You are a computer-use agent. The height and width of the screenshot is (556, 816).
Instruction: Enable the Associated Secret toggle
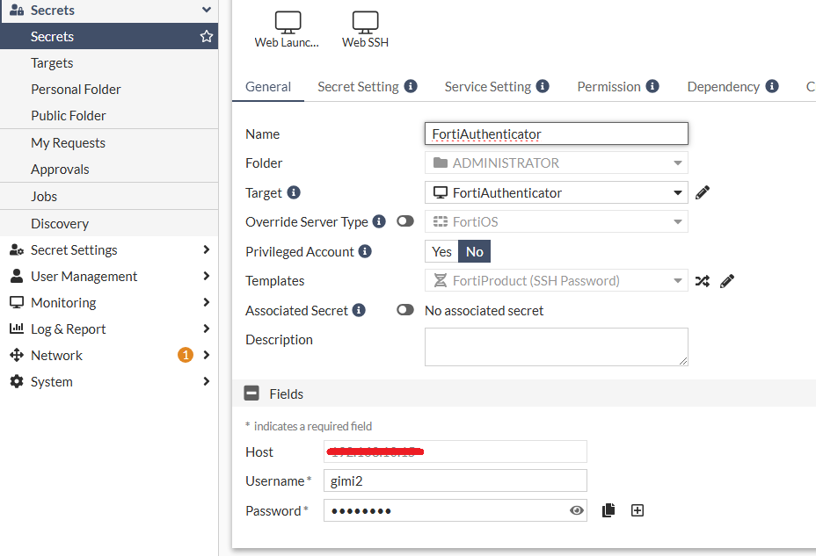pos(404,310)
